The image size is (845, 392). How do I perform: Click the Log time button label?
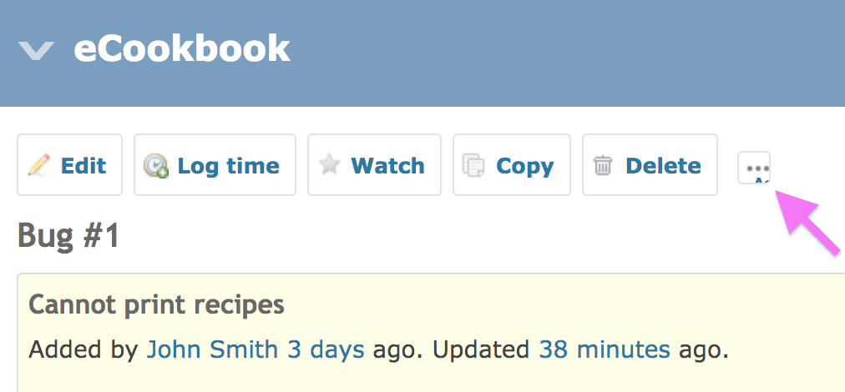pyautogui.click(x=229, y=166)
